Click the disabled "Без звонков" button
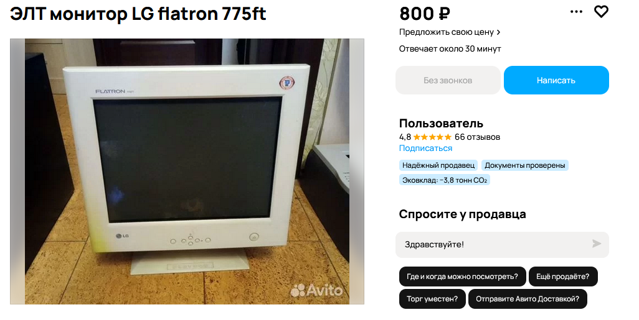The image size is (639, 320). click(x=448, y=80)
